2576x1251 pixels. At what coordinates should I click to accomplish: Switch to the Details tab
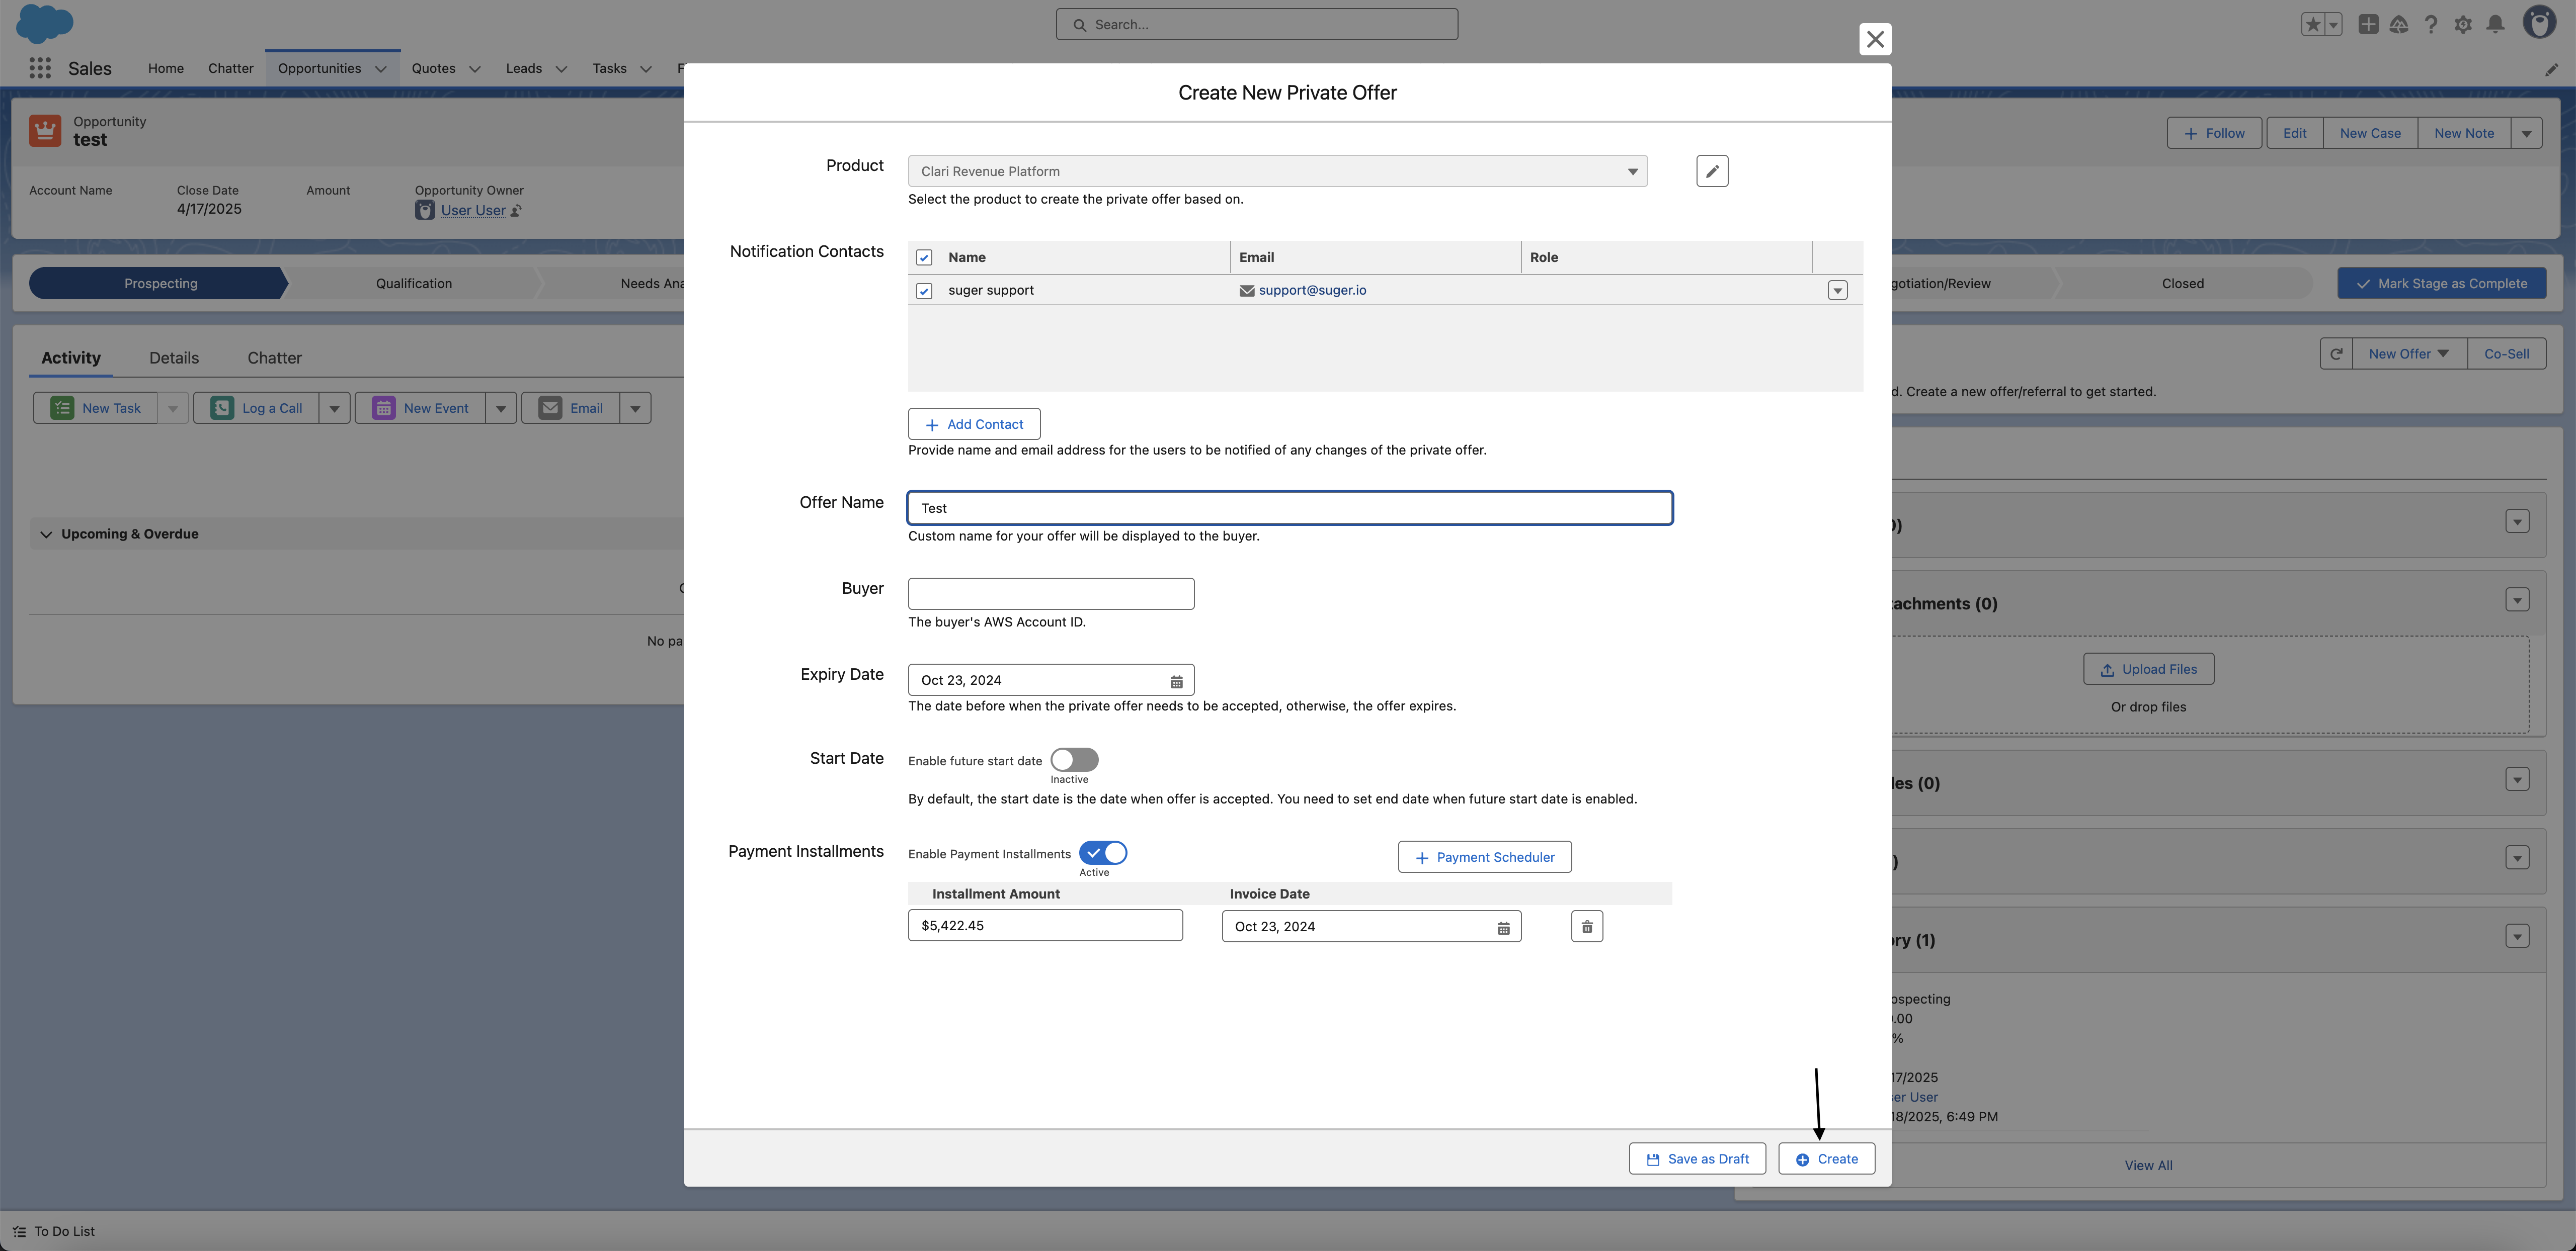[x=174, y=358]
